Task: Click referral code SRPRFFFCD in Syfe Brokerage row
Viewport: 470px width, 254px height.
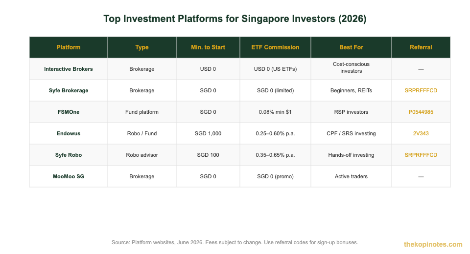Action: [421, 90]
